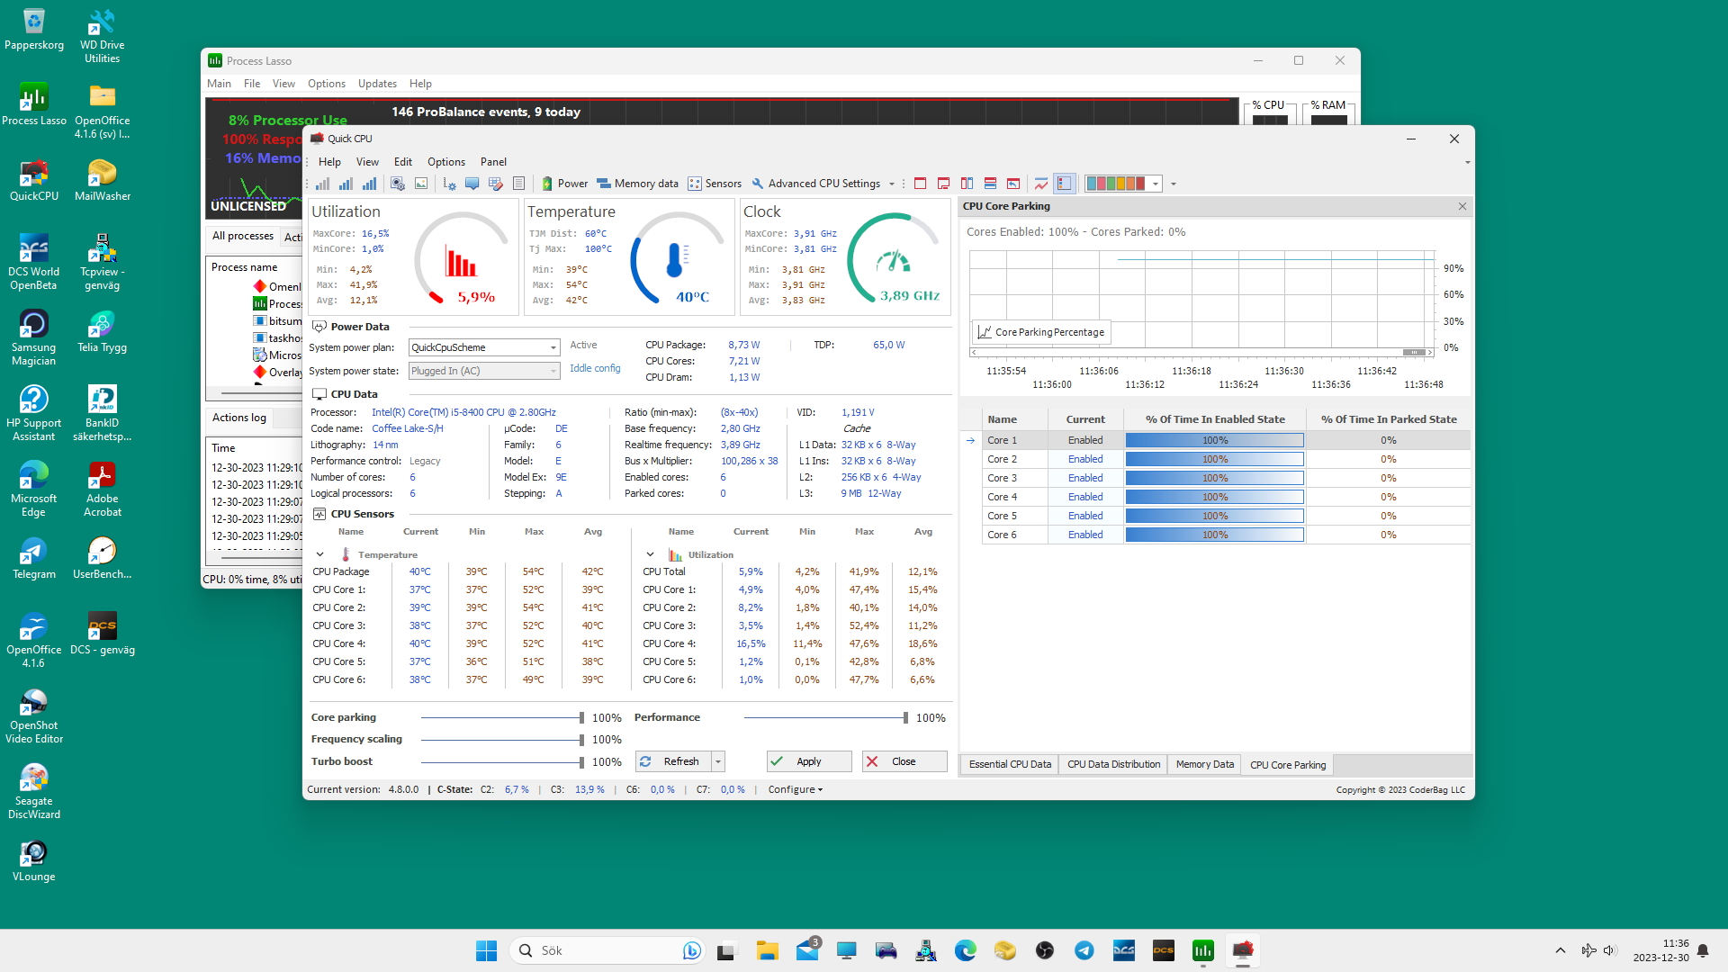This screenshot has height=972, width=1728.
Task: Click the first bar-chart toolbar icon in Quick CPU
Action: coord(322,184)
